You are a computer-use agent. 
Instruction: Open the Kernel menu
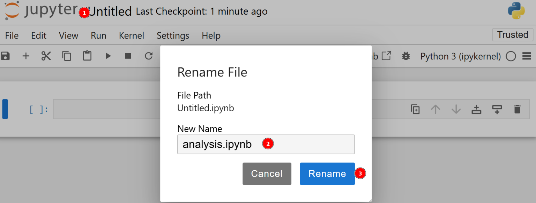(x=131, y=35)
